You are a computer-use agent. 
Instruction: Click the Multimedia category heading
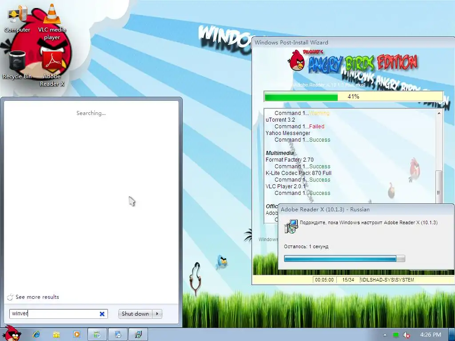coord(280,153)
